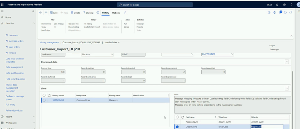300x129 pixels.
Task: Collapse the action pane ribbon
Action: 292,36
